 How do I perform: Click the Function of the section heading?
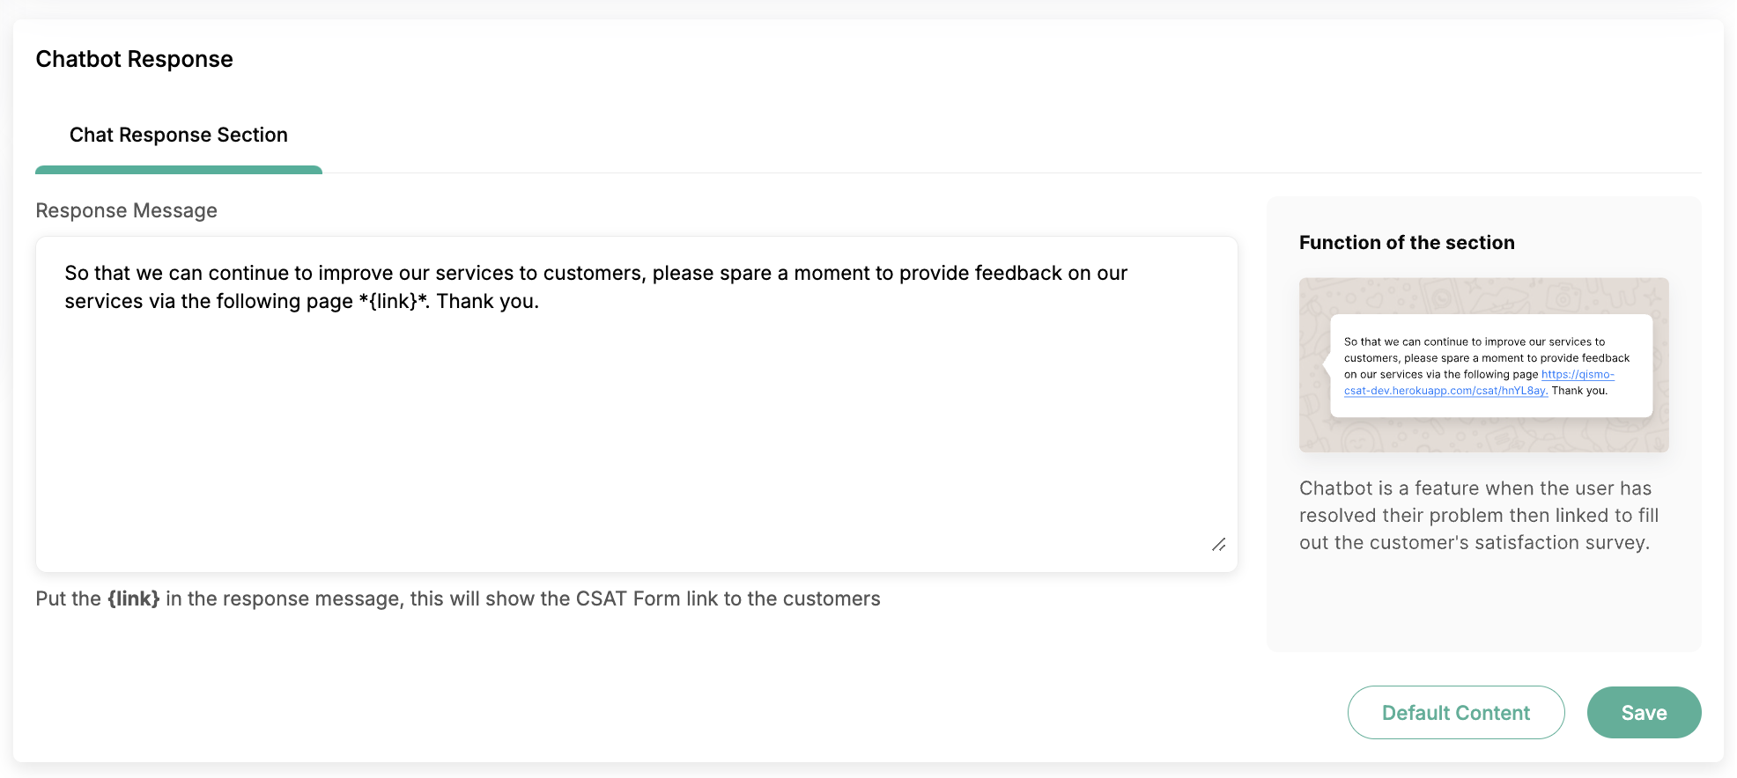(x=1407, y=243)
